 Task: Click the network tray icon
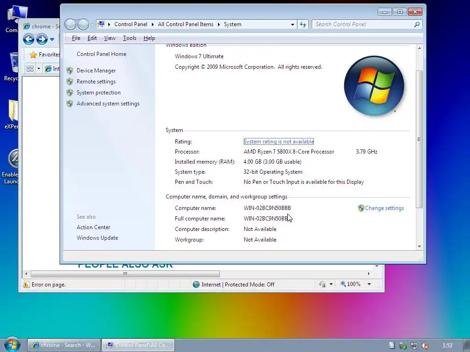tap(414, 346)
